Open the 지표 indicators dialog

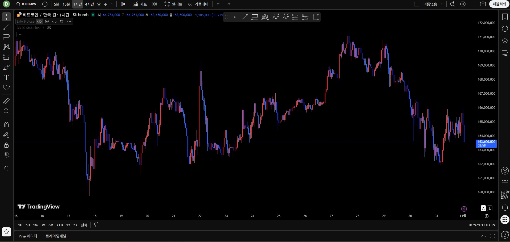(x=140, y=4)
